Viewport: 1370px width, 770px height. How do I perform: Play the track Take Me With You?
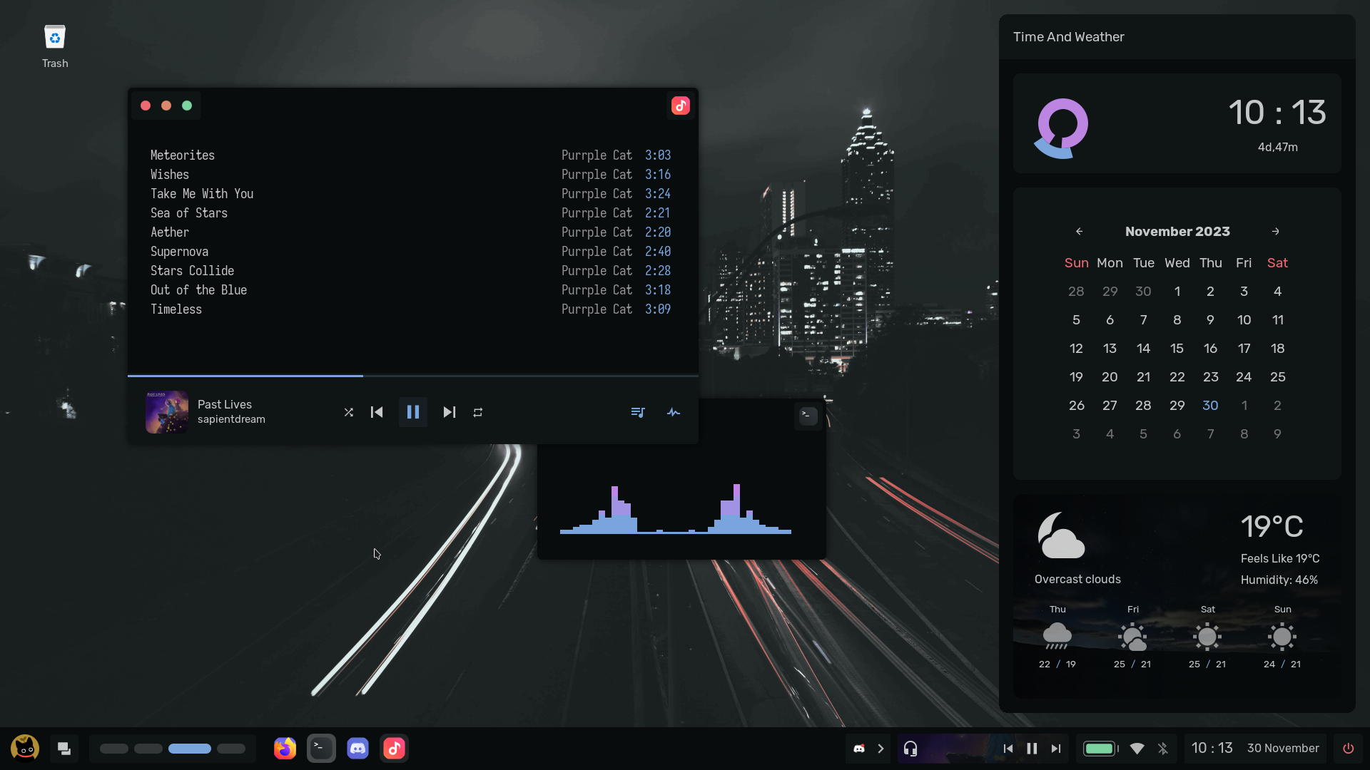click(410, 193)
